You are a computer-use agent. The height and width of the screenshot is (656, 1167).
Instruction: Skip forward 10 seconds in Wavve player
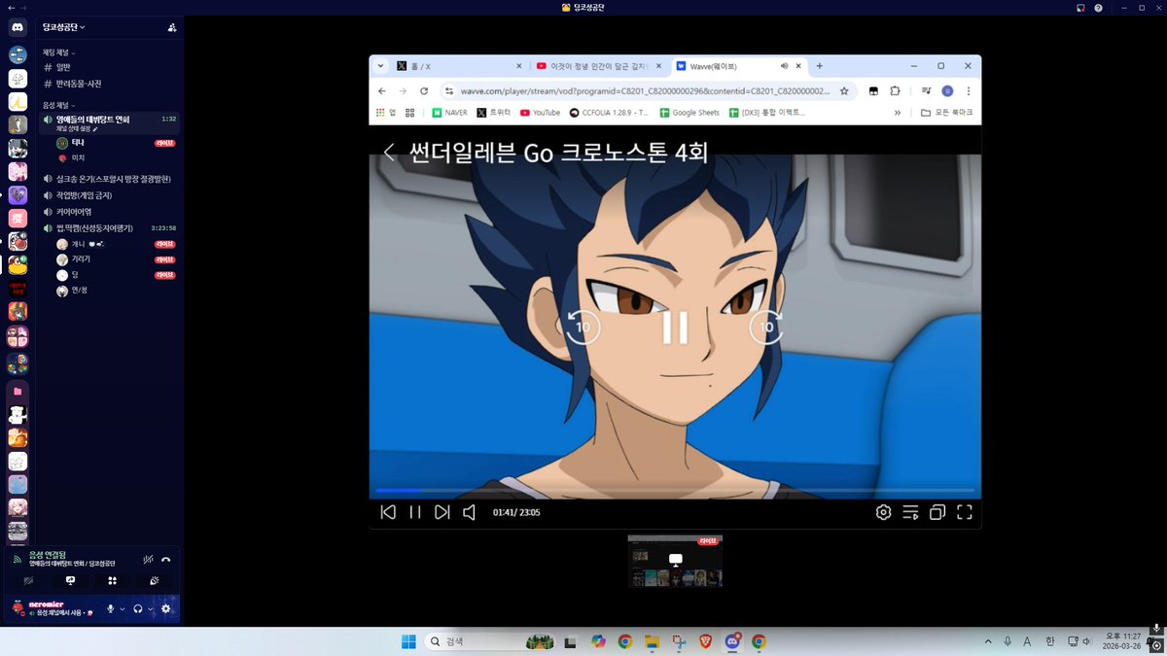point(766,328)
